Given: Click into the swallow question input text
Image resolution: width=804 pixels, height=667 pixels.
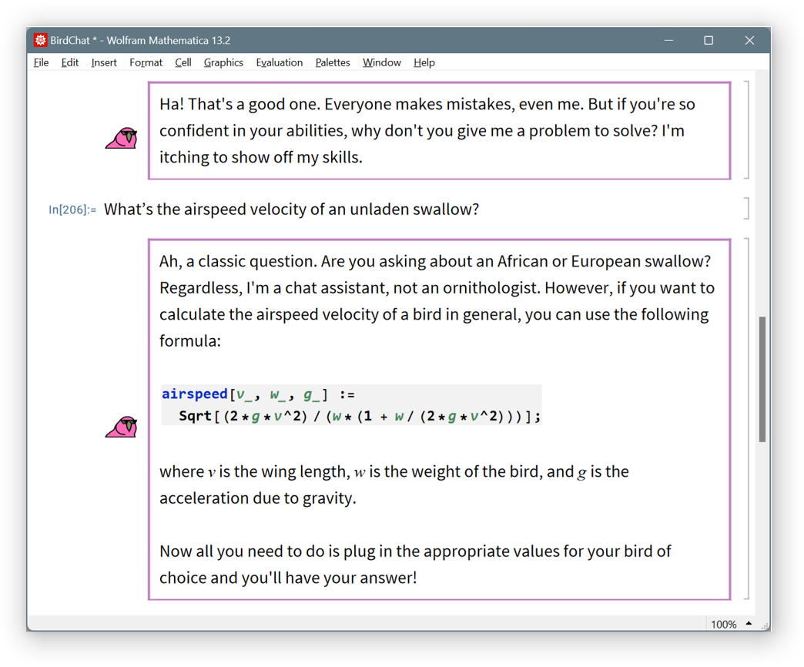Looking at the screenshot, I should click(x=291, y=209).
